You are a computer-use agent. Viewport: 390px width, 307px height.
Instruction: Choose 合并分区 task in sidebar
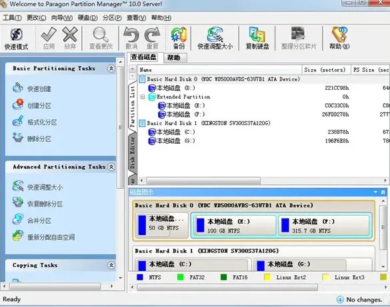32,220
